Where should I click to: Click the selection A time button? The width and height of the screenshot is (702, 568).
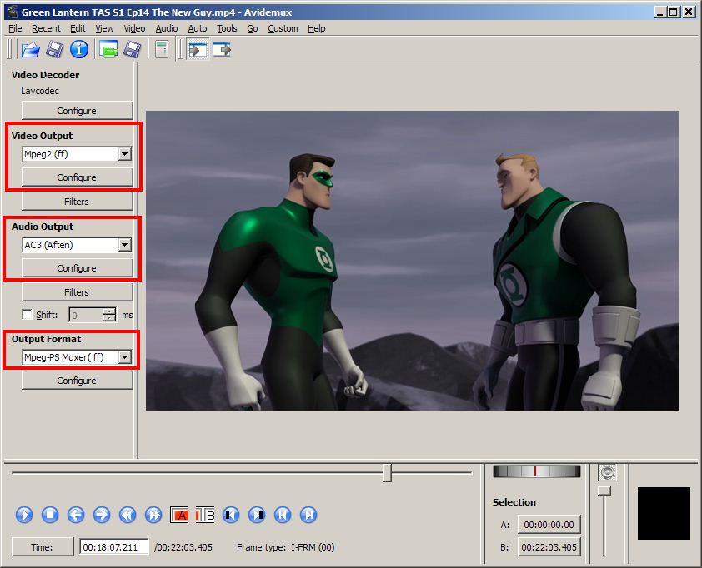point(549,524)
